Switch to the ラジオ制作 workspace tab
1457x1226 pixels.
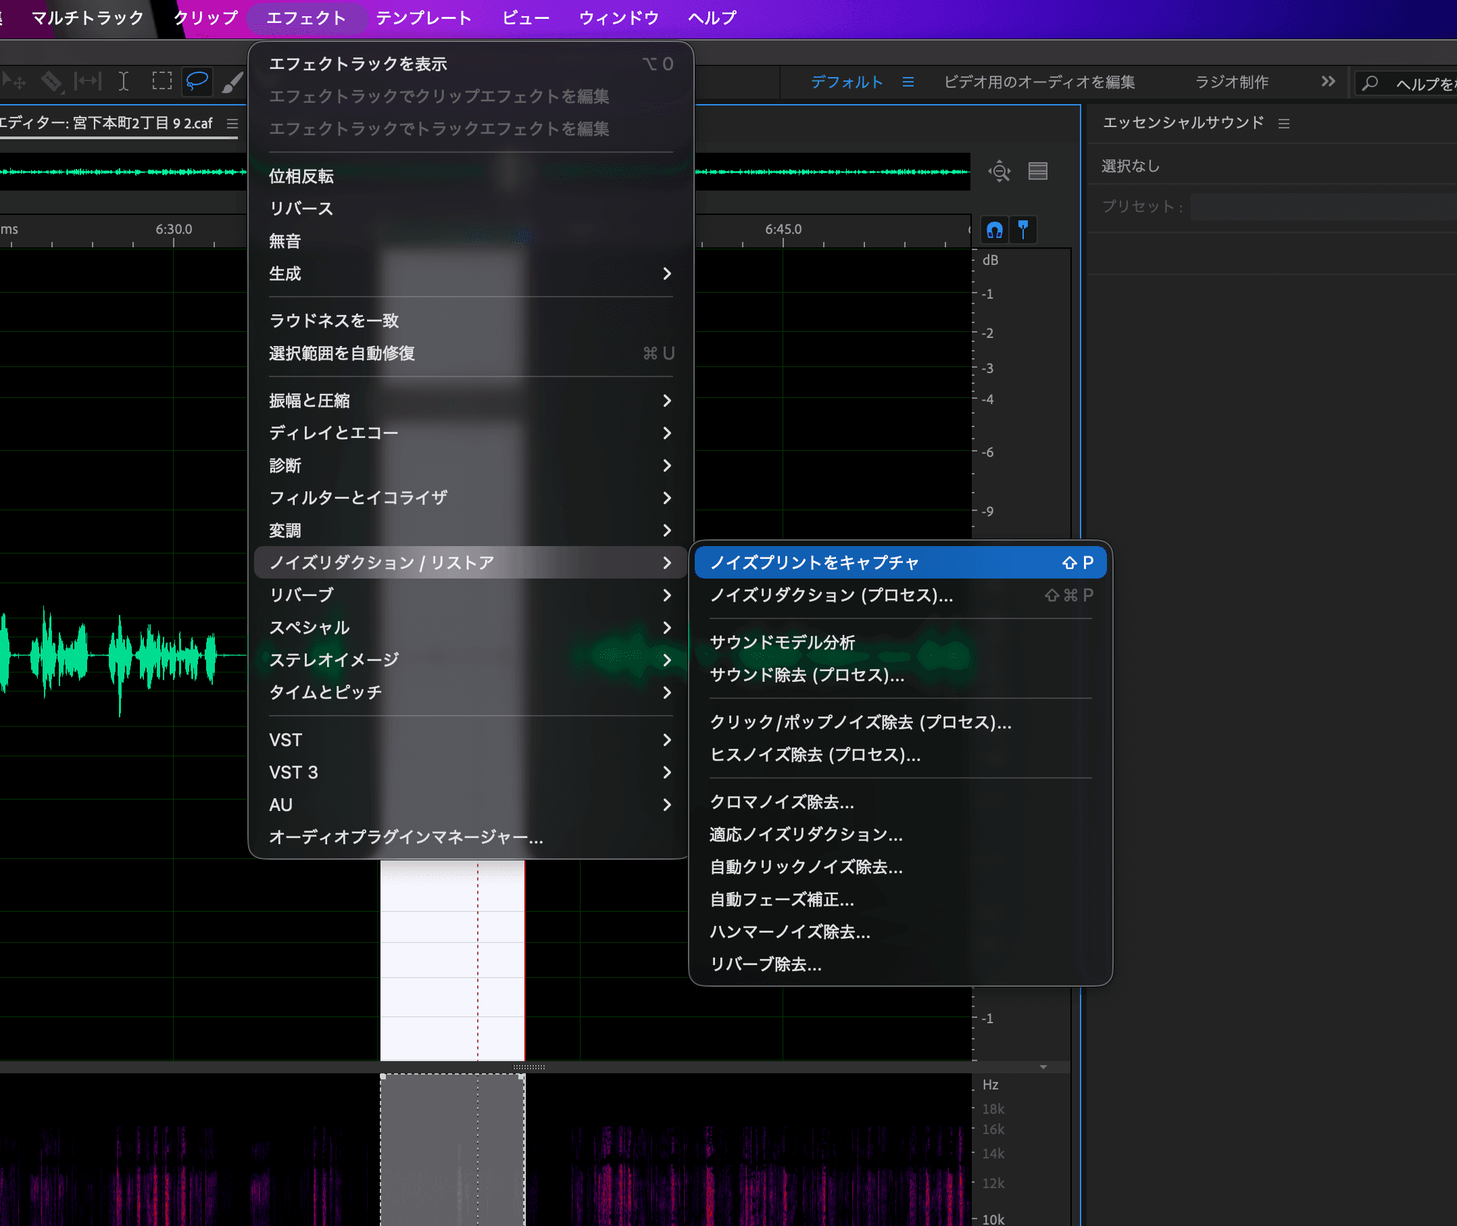[x=1231, y=81]
